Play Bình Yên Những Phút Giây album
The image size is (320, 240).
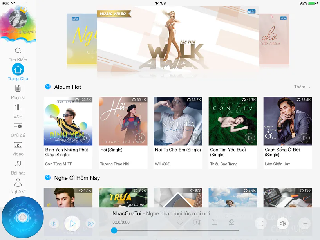click(x=85, y=138)
